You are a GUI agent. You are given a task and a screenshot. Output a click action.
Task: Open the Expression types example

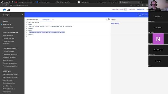8,51
